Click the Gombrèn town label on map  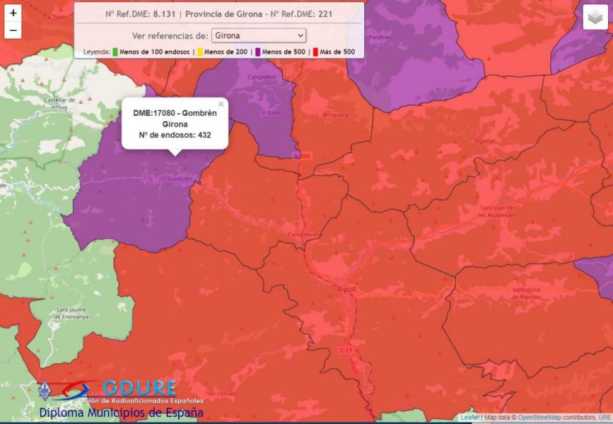click(180, 179)
